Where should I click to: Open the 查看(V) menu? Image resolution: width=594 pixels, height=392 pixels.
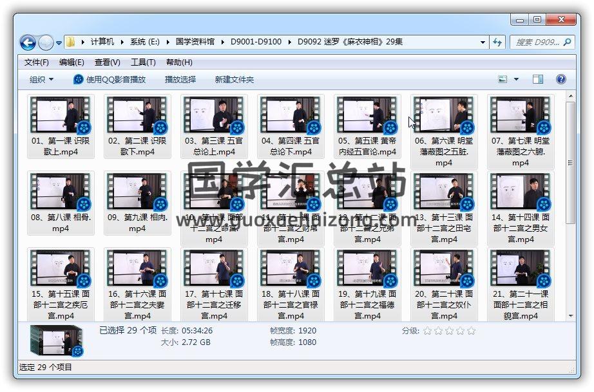coord(107,62)
